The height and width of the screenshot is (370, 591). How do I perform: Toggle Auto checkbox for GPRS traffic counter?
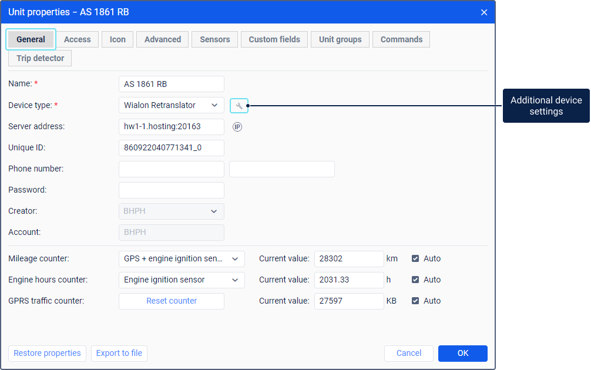[415, 301]
